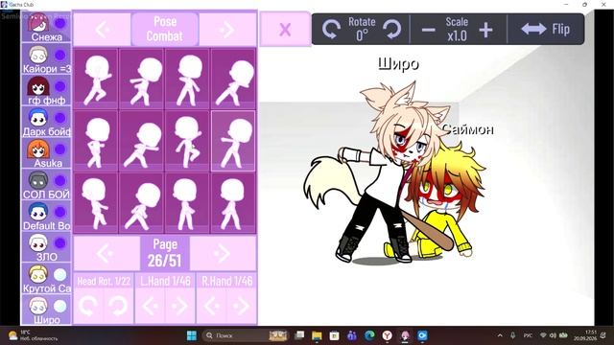The width and height of the screenshot is (614, 345).
Task: Choose first pose in bottom row
Action: pos(96,203)
